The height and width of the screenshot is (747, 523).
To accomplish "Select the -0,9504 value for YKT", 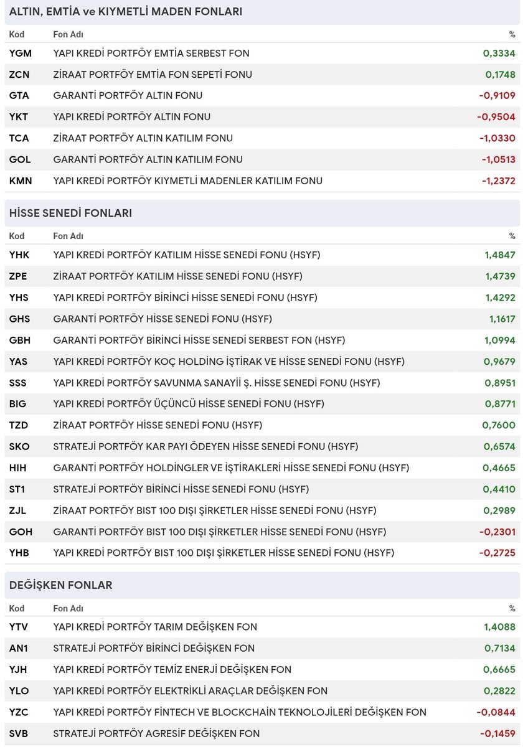I will pyautogui.click(x=496, y=117).
